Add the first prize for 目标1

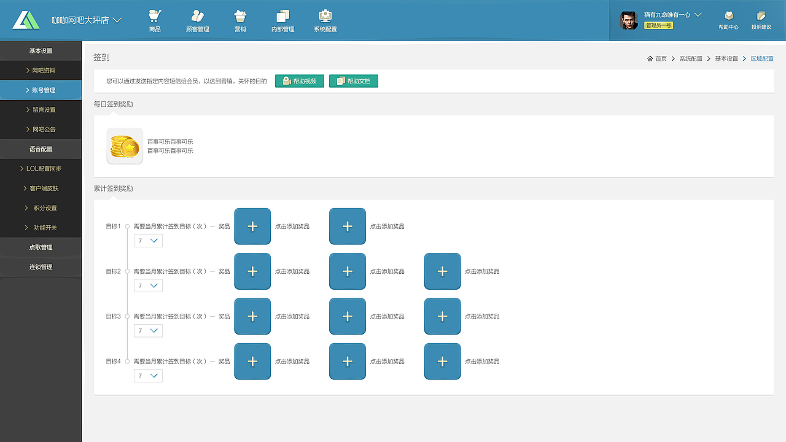click(252, 227)
